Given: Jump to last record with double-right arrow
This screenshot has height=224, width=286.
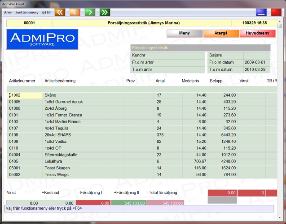Looking at the screenshot, I should [105, 13].
